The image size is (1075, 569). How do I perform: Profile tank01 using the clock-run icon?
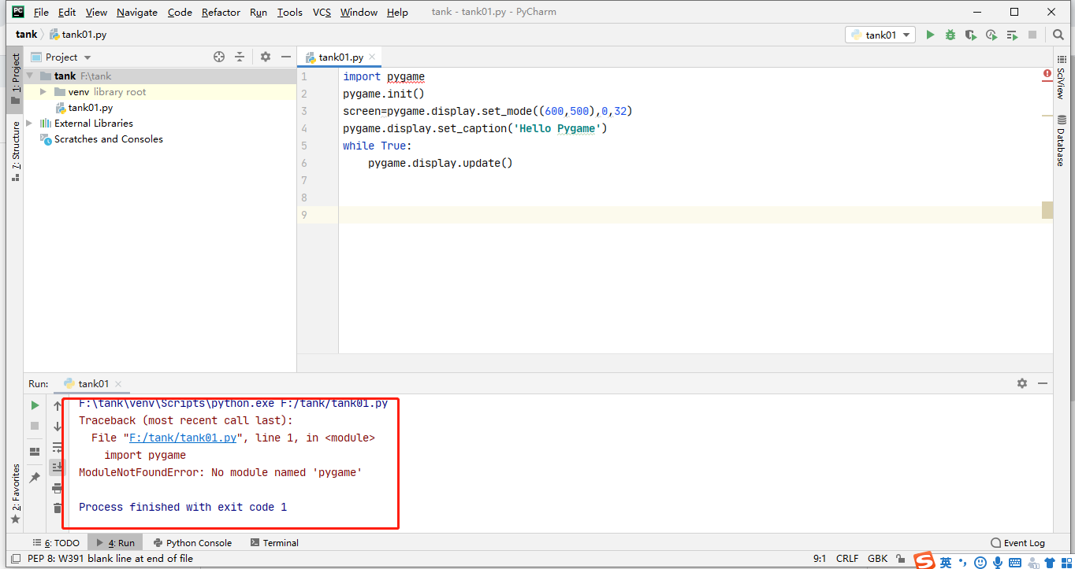coord(991,35)
